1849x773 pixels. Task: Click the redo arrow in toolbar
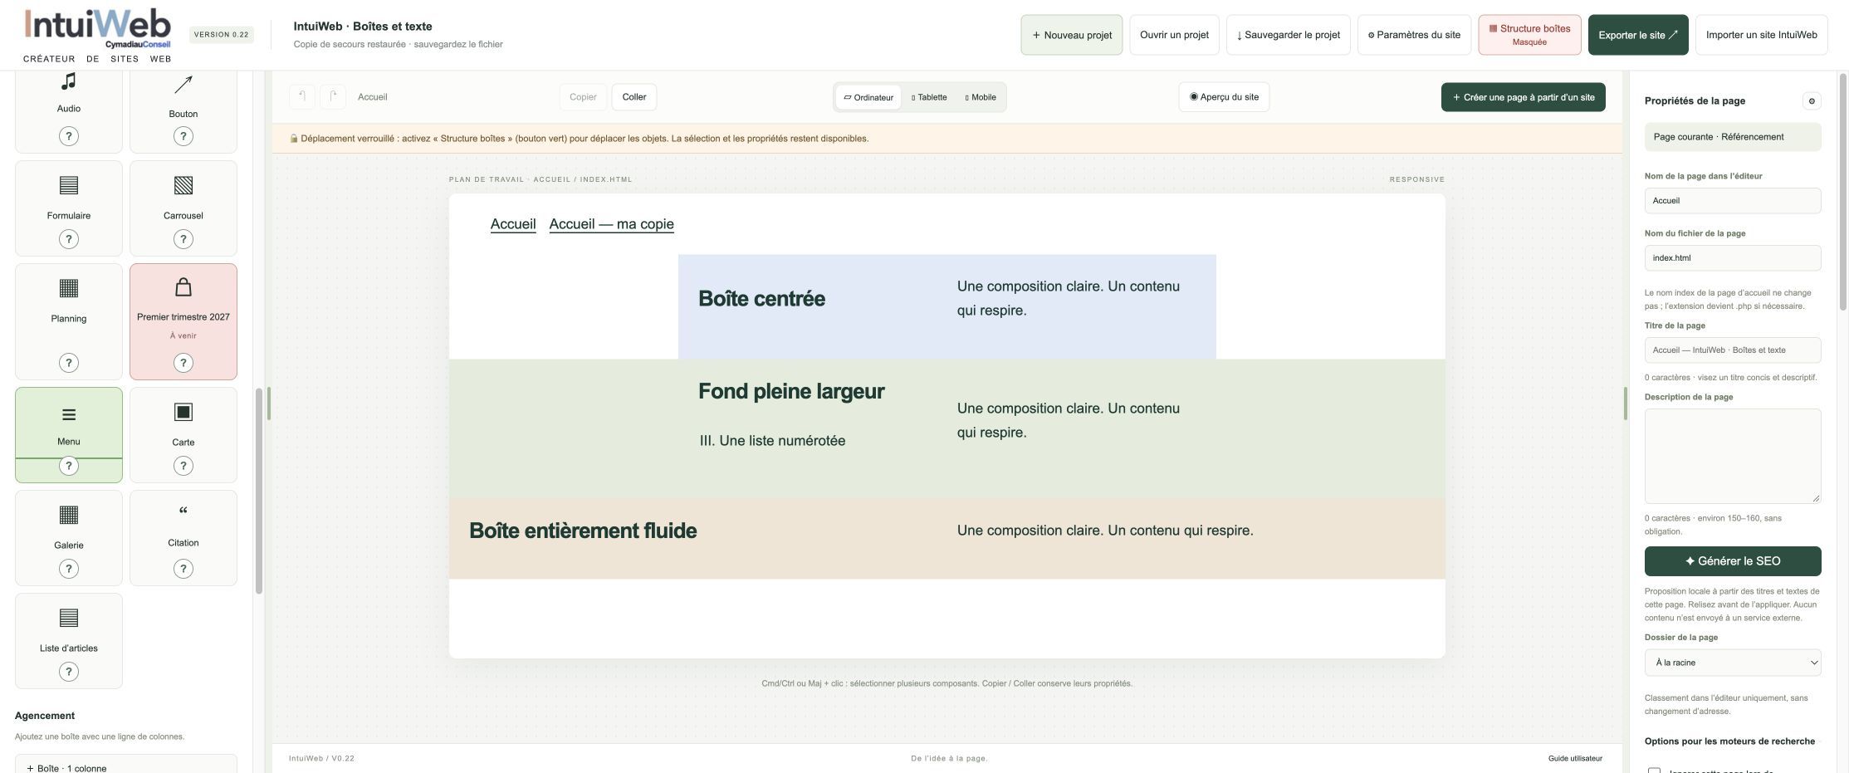click(333, 96)
